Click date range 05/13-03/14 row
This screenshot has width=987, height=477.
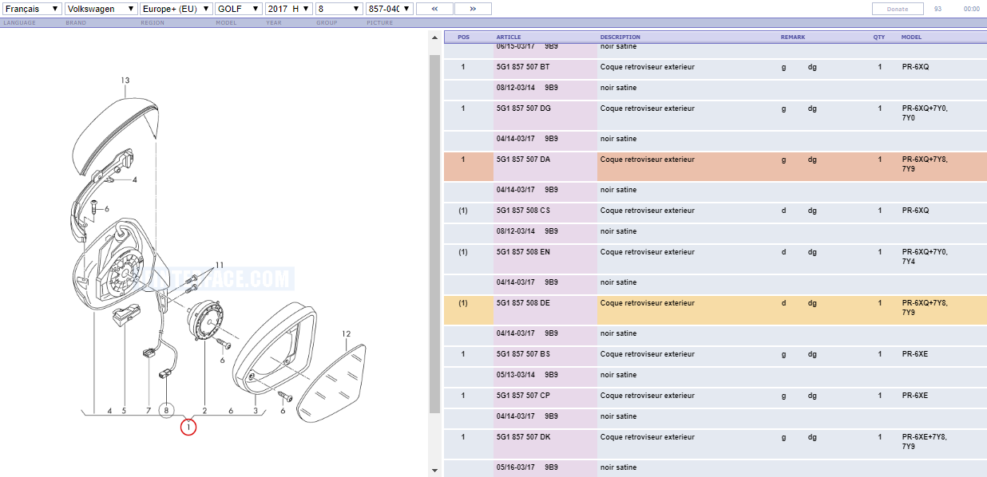point(516,375)
